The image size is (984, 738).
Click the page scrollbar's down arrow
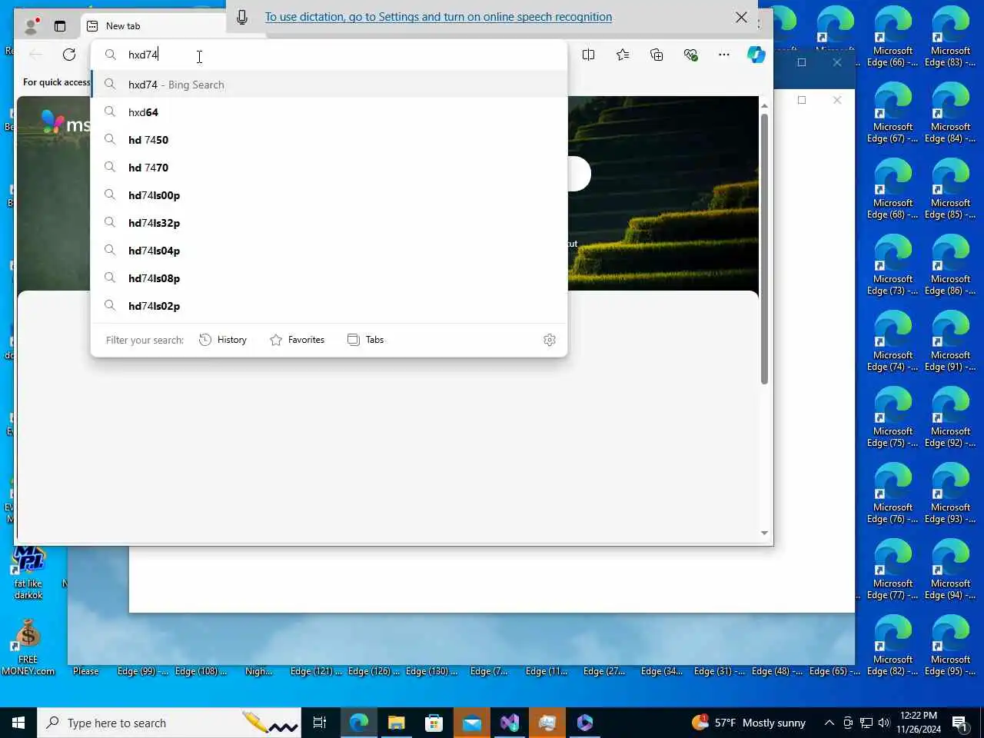[x=764, y=533]
